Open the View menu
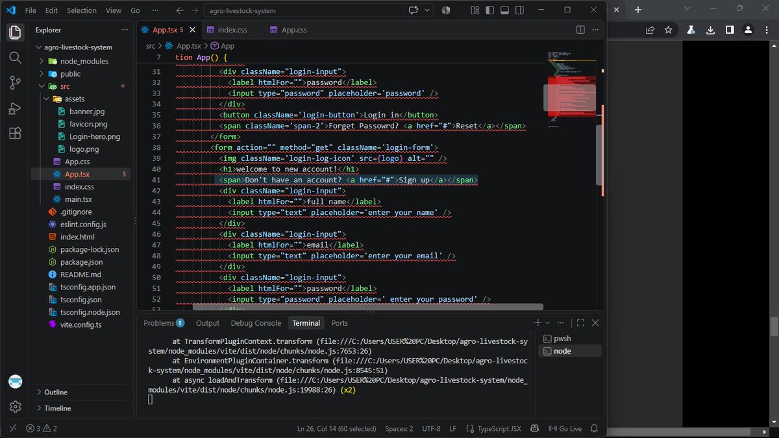The height and width of the screenshot is (438, 779). (114, 10)
